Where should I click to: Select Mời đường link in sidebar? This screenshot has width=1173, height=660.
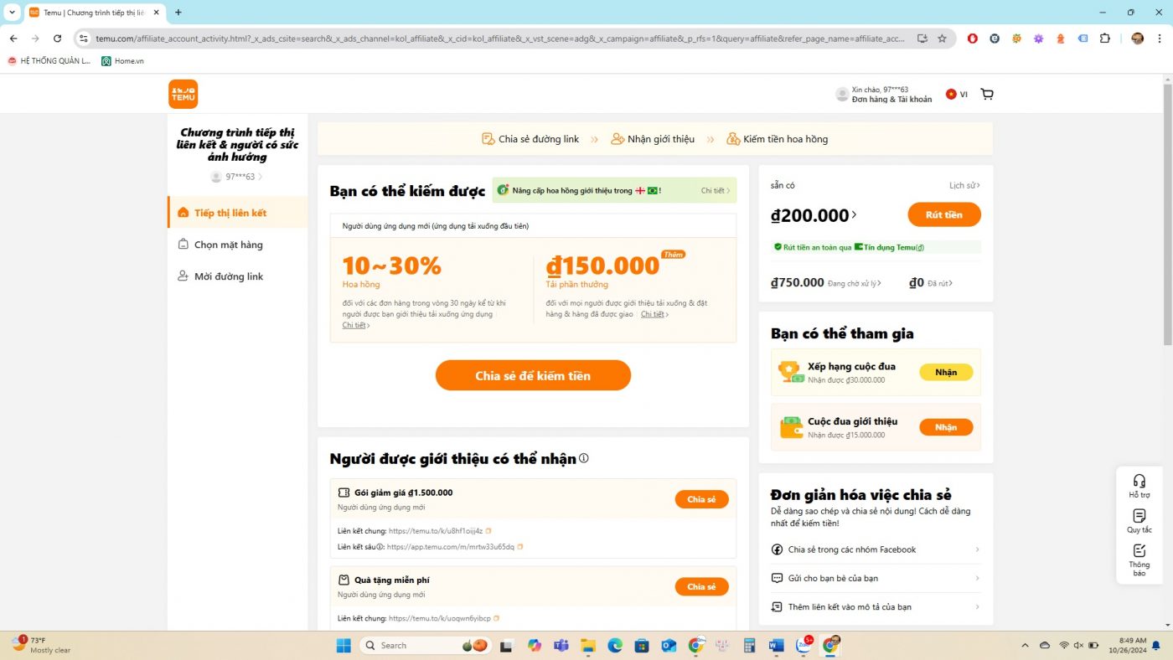pyautogui.click(x=238, y=276)
